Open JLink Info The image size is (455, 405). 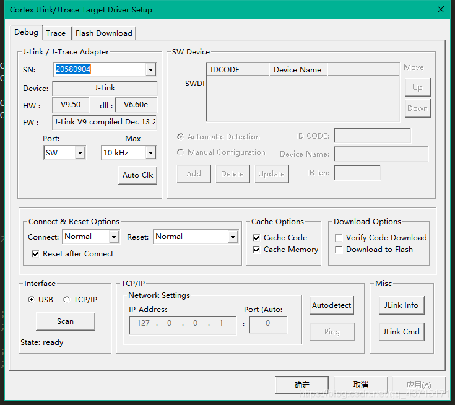click(402, 305)
